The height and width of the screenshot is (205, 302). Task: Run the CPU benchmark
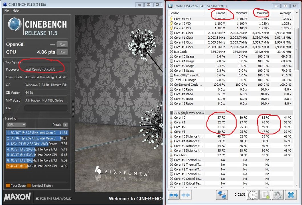click(62, 52)
